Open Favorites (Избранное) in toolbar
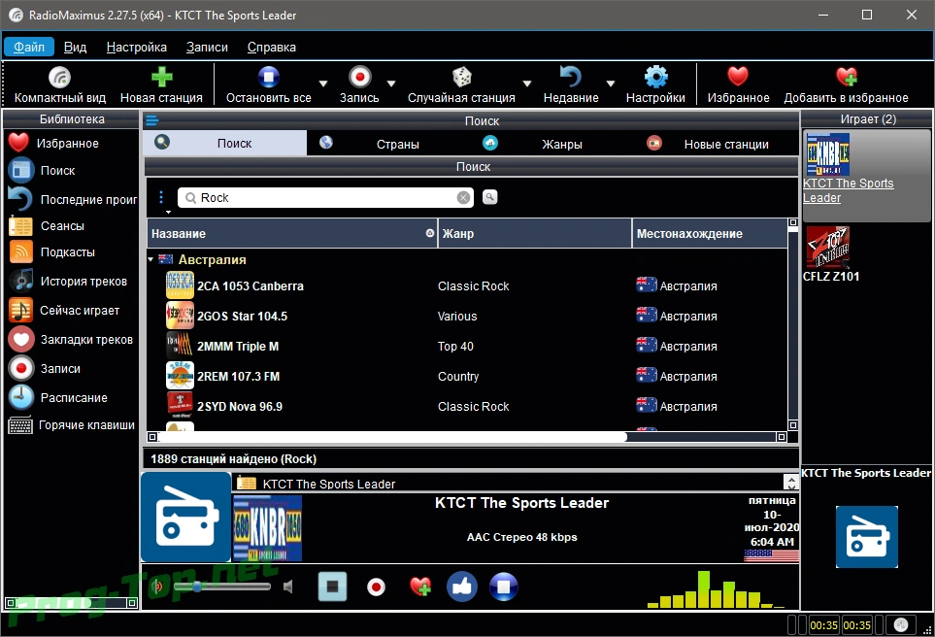This screenshot has height=637, width=935. point(738,85)
